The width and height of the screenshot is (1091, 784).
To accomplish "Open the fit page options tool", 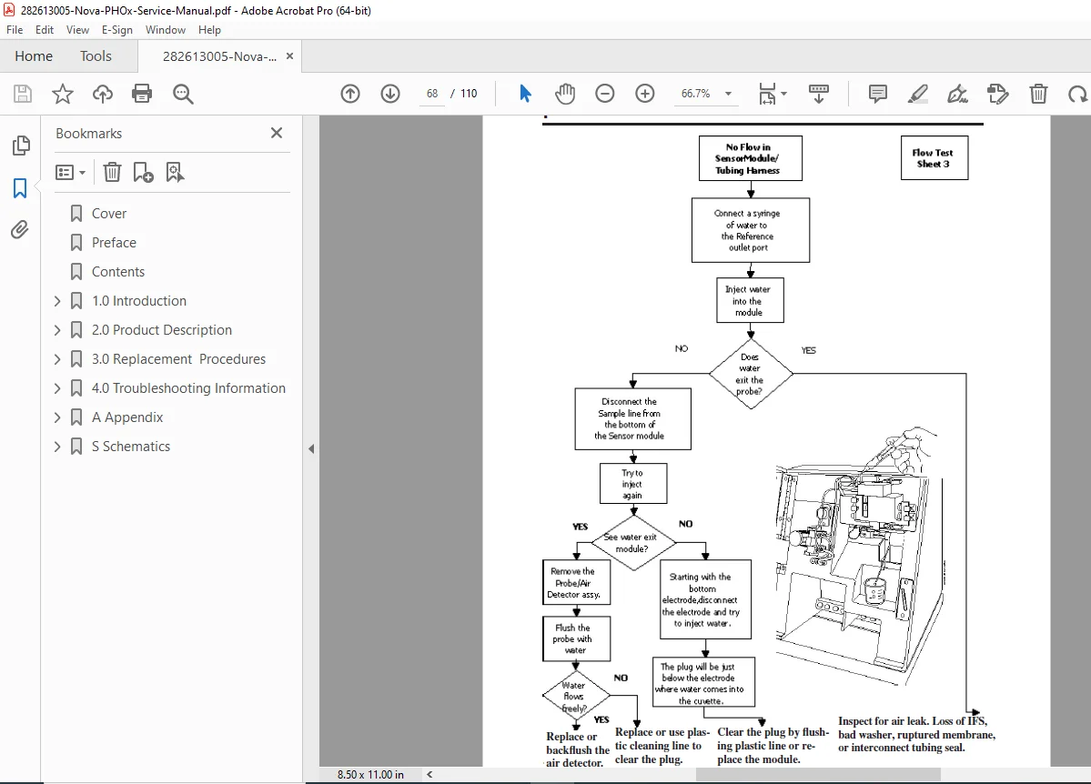I will [x=772, y=93].
